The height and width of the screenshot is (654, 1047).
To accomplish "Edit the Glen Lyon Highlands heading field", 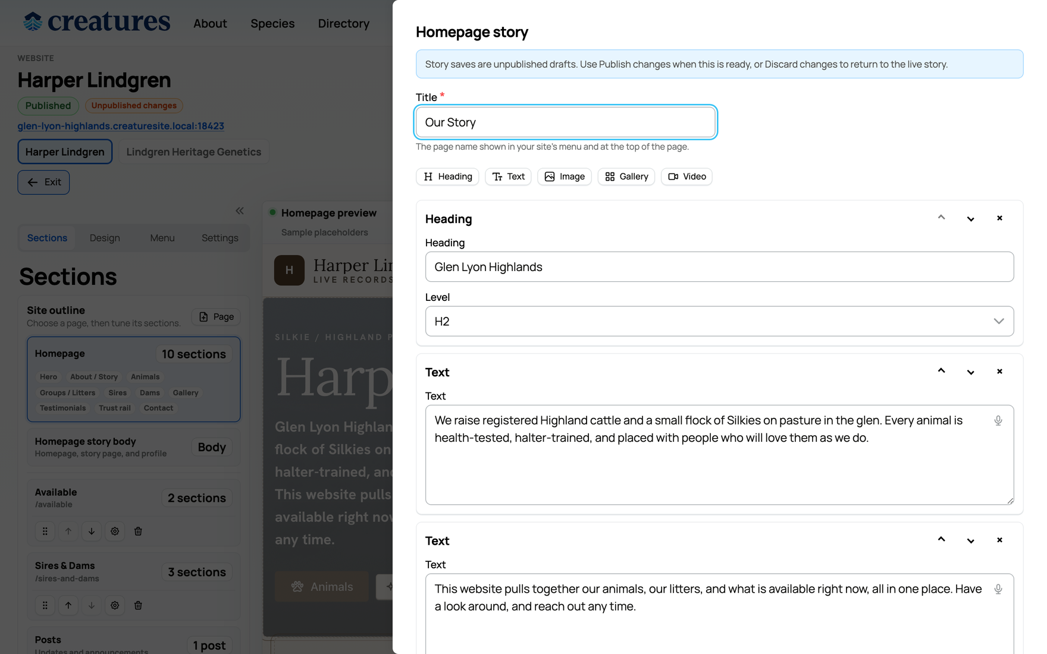I will [x=719, y=267].
